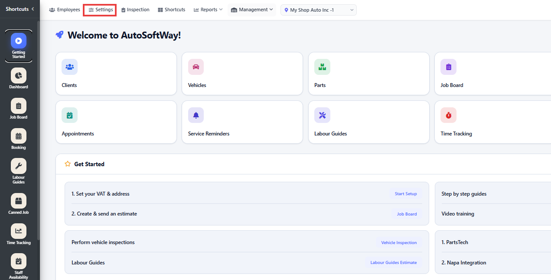Click the Job Board card clipboard icon
Screen dimensions: 551x280
point(449,67)
